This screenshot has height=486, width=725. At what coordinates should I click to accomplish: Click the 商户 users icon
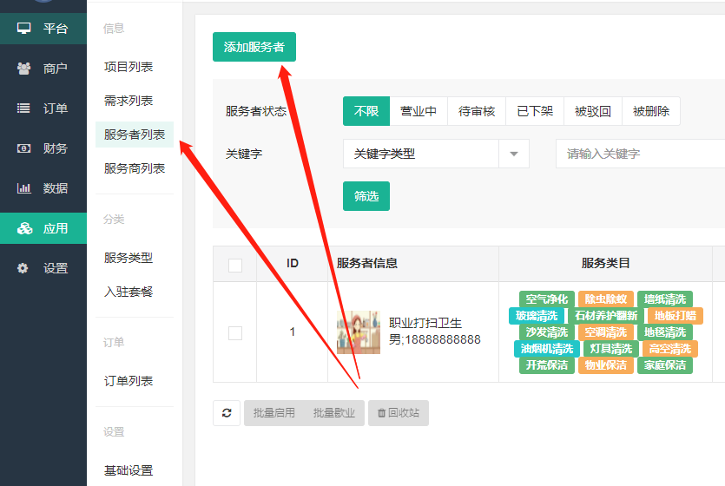click(23, 69)
